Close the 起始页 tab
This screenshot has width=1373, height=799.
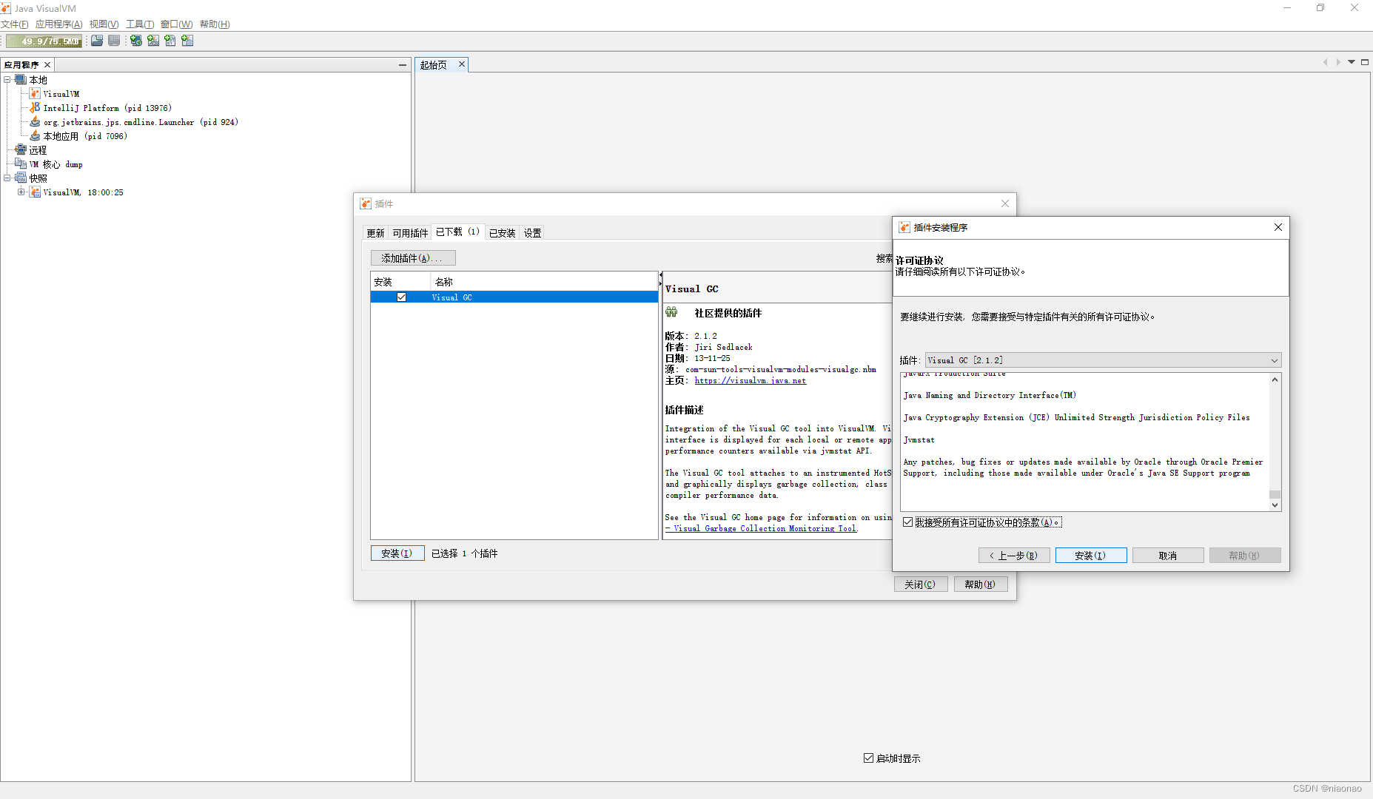(462, 64)
